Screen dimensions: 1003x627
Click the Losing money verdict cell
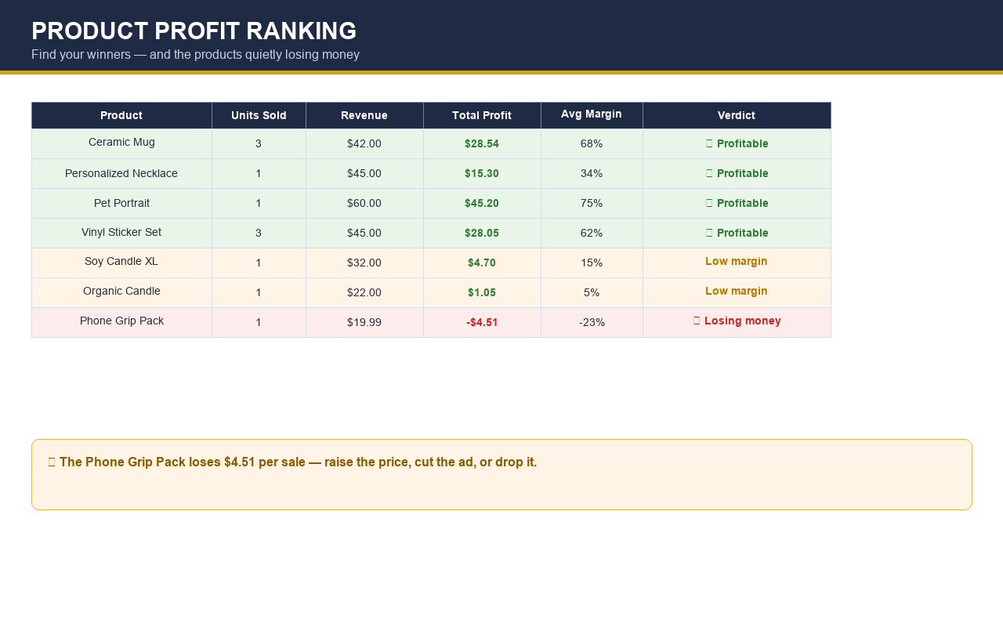[x=737, y=322]
